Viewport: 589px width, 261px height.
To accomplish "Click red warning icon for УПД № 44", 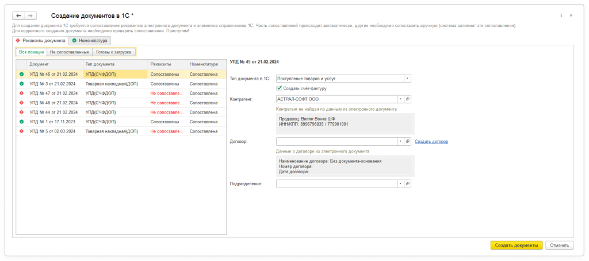I will pyautogui.click(x=21, y=112).
